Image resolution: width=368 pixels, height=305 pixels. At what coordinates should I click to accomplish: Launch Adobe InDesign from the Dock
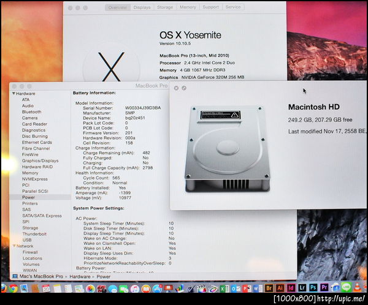291,288
